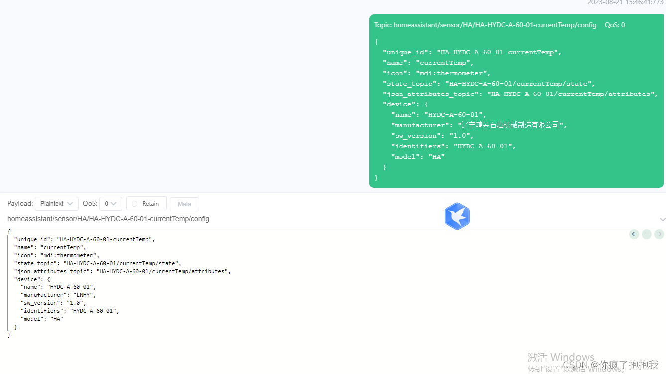Image resolution: width=666 pixels, height=374 pixels.
Task: Go to next payload with right arrow
Action: [659, 234]
